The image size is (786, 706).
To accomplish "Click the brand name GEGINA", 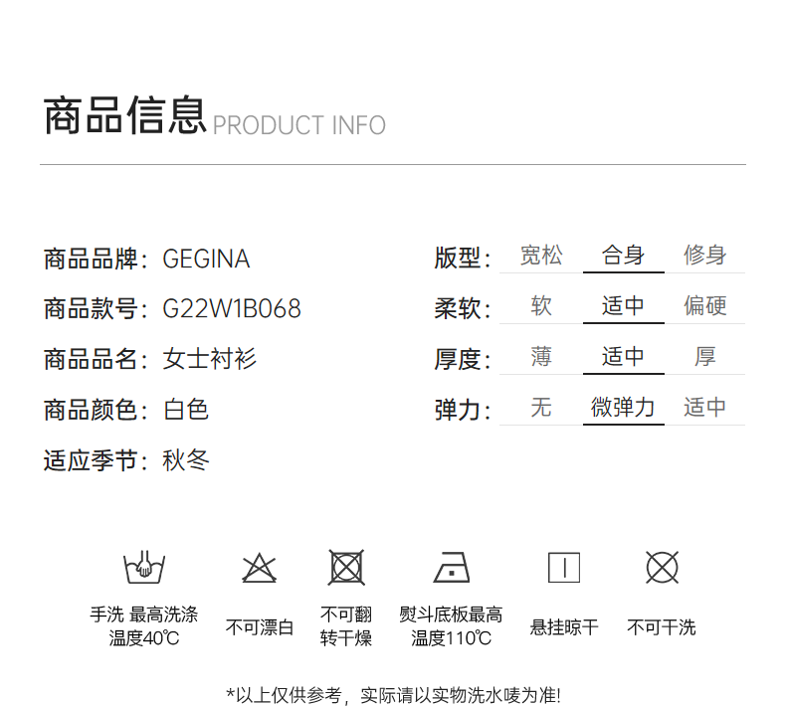I will tap(206, 260).
